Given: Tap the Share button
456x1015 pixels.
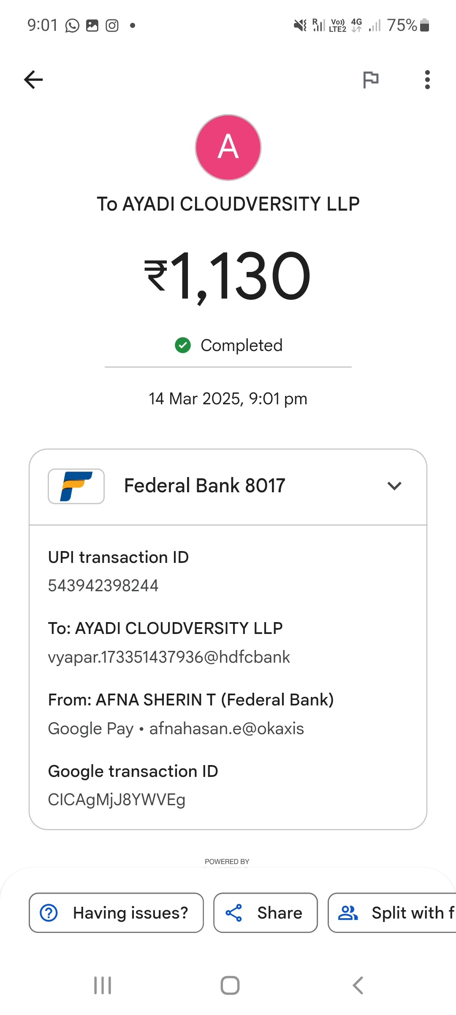Looking at the screenshot, I should pyautogui.click(x=265, y=913).
